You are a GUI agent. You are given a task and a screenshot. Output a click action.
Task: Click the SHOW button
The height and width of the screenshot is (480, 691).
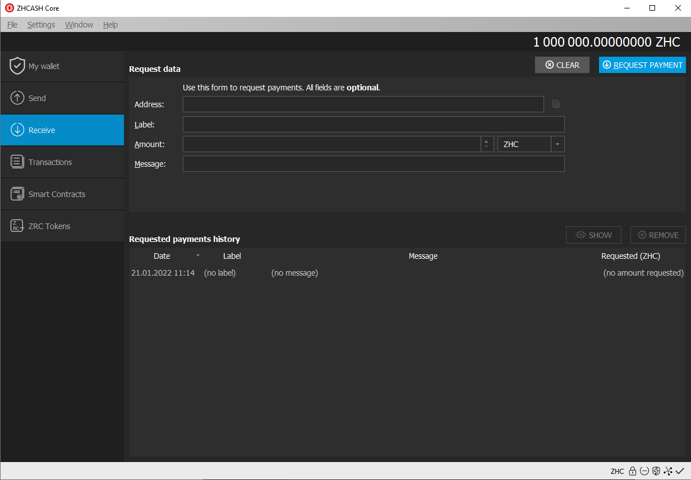tap(593, 235)
